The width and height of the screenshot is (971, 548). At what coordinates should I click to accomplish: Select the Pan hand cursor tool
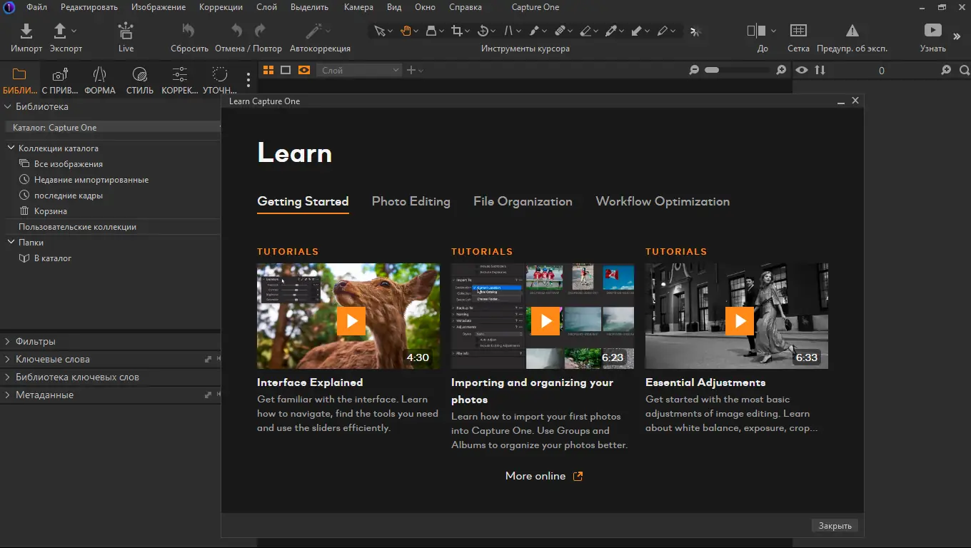coord(405,31)
